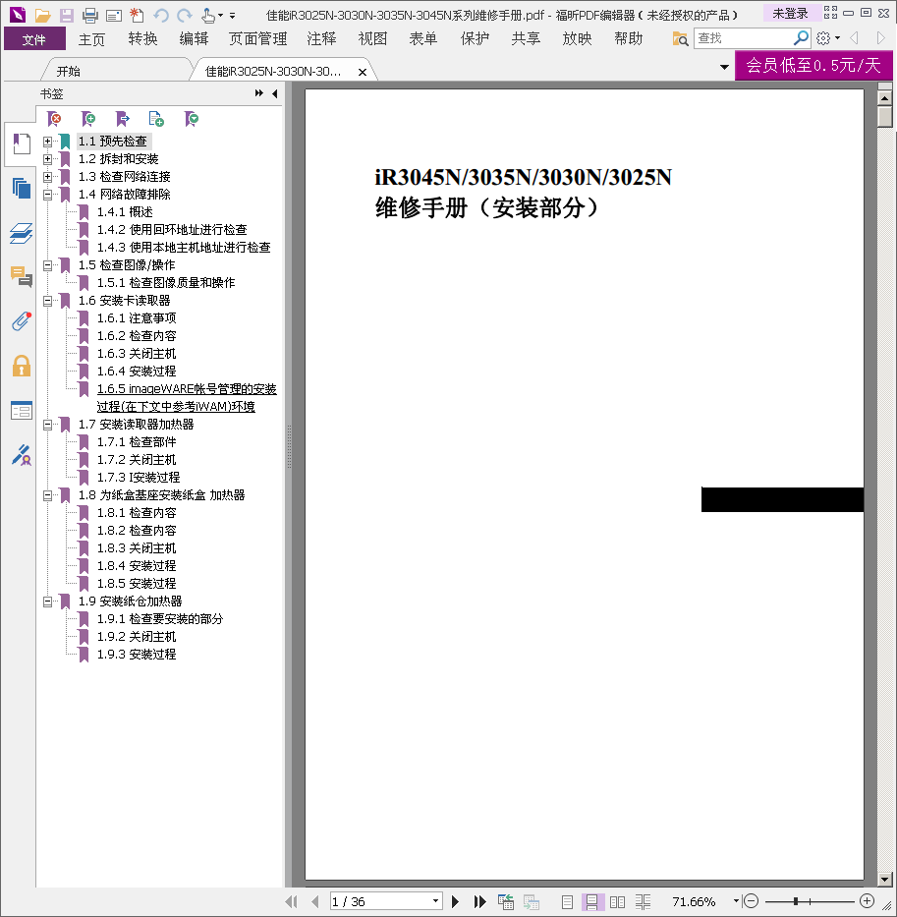Click the new blank page icon in quick toolbar
This screenshot has width=897, height=917.
click(x=137, y=15)
